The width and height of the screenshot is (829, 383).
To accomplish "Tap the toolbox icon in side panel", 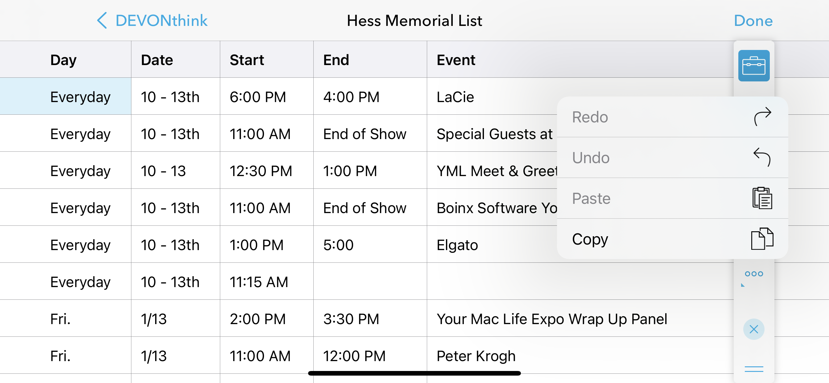I will tap(754, 66).
